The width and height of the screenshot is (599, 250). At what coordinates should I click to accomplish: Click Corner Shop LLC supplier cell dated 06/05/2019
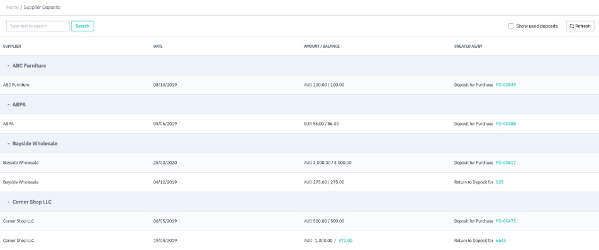[x=19, y=221]
